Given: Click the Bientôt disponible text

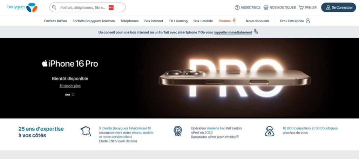Looking at the screenshot, I should coord(70,78).
